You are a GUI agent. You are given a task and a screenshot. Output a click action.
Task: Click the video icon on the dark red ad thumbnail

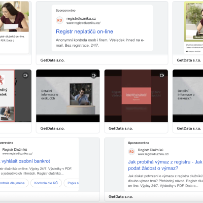point(162,75)
